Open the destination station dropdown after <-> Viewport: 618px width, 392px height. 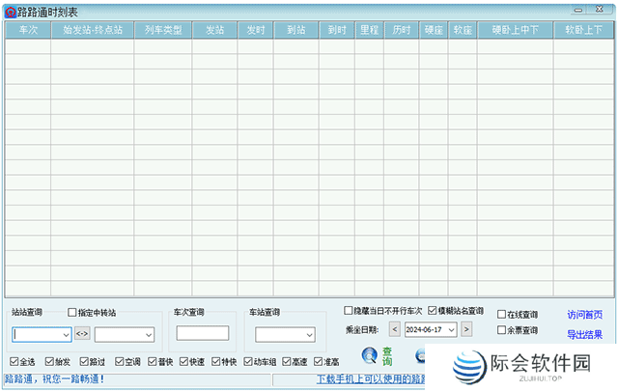pyautogui.click(x=149, y=335)
